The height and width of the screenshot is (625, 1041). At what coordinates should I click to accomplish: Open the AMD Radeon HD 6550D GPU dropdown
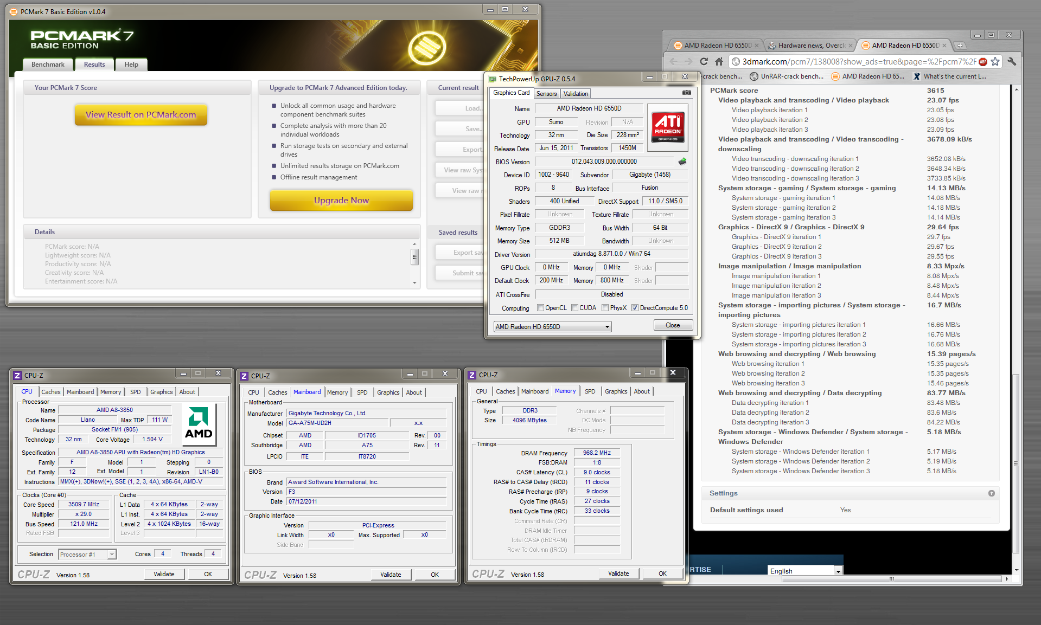pyautogui.click(x=552, y=326)
